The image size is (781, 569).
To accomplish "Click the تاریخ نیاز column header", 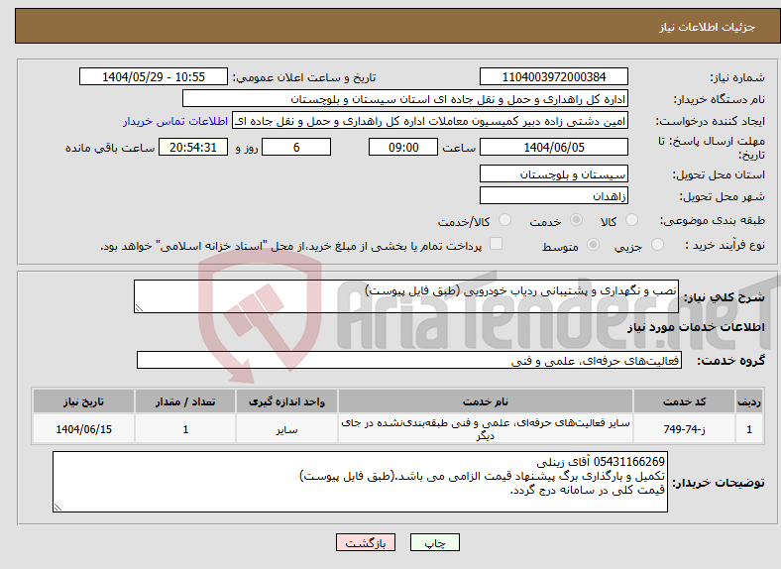I will (83, 401).
